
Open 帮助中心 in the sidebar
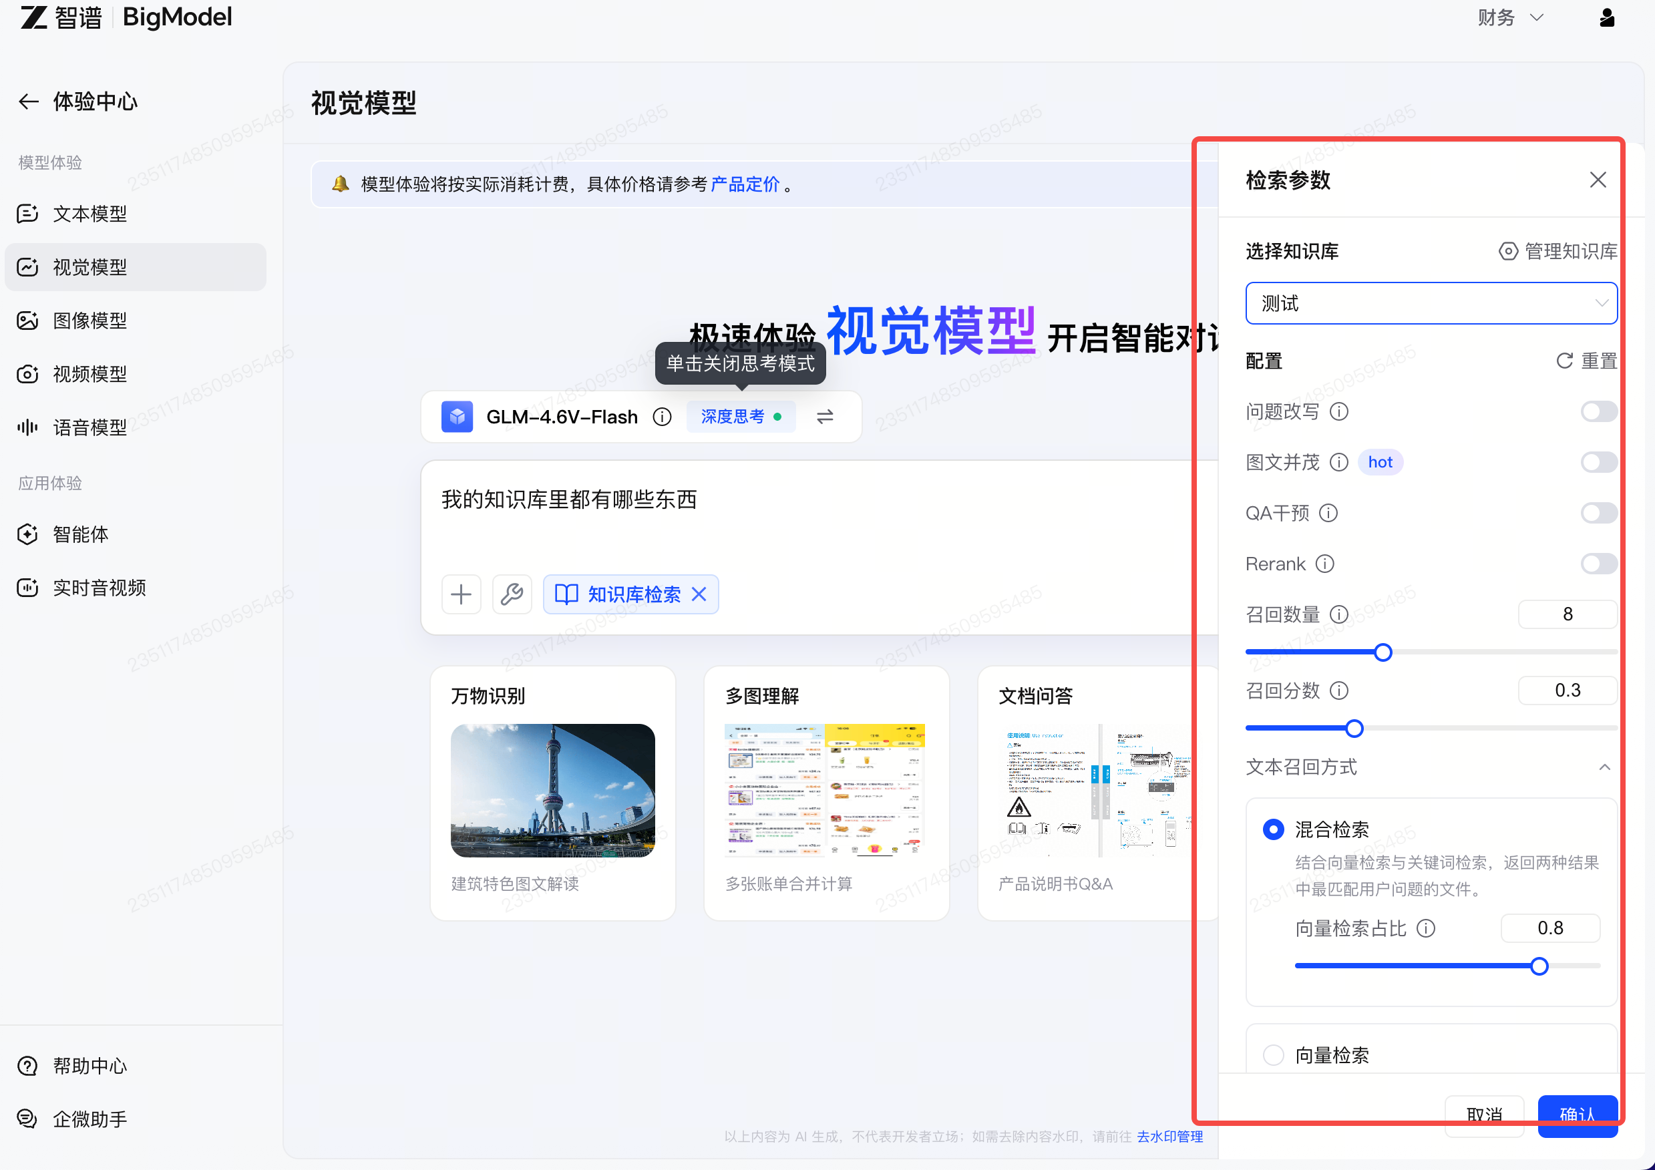pyautogui.click(x=136, y=1065)
